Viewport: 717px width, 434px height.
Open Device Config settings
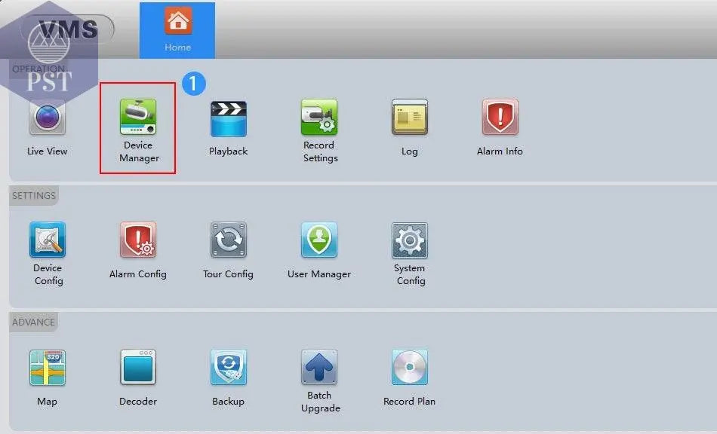(48, 240)
